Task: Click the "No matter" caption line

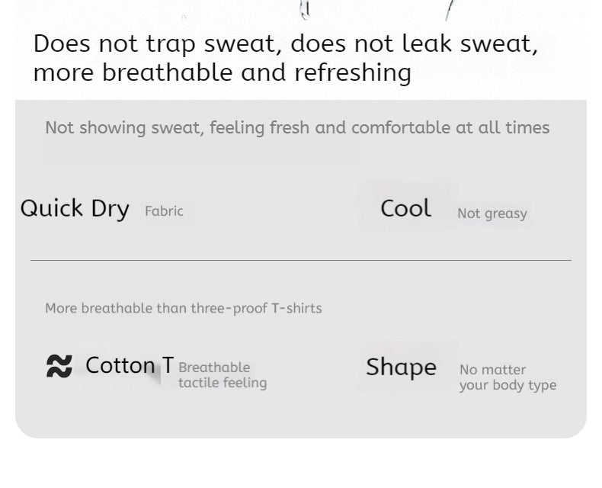Action: point(492,370)
